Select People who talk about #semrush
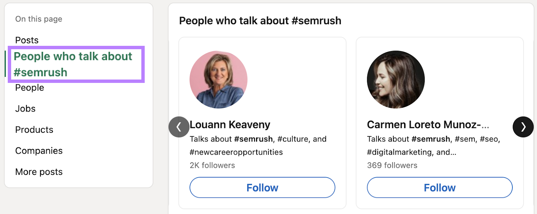The width and height of the screenshot is (537, 214). (73, 64)
